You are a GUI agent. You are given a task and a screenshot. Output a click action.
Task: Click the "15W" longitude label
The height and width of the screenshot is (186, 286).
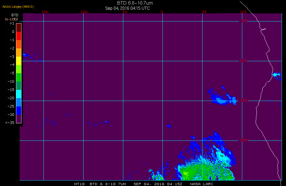(x=45, y=12)
